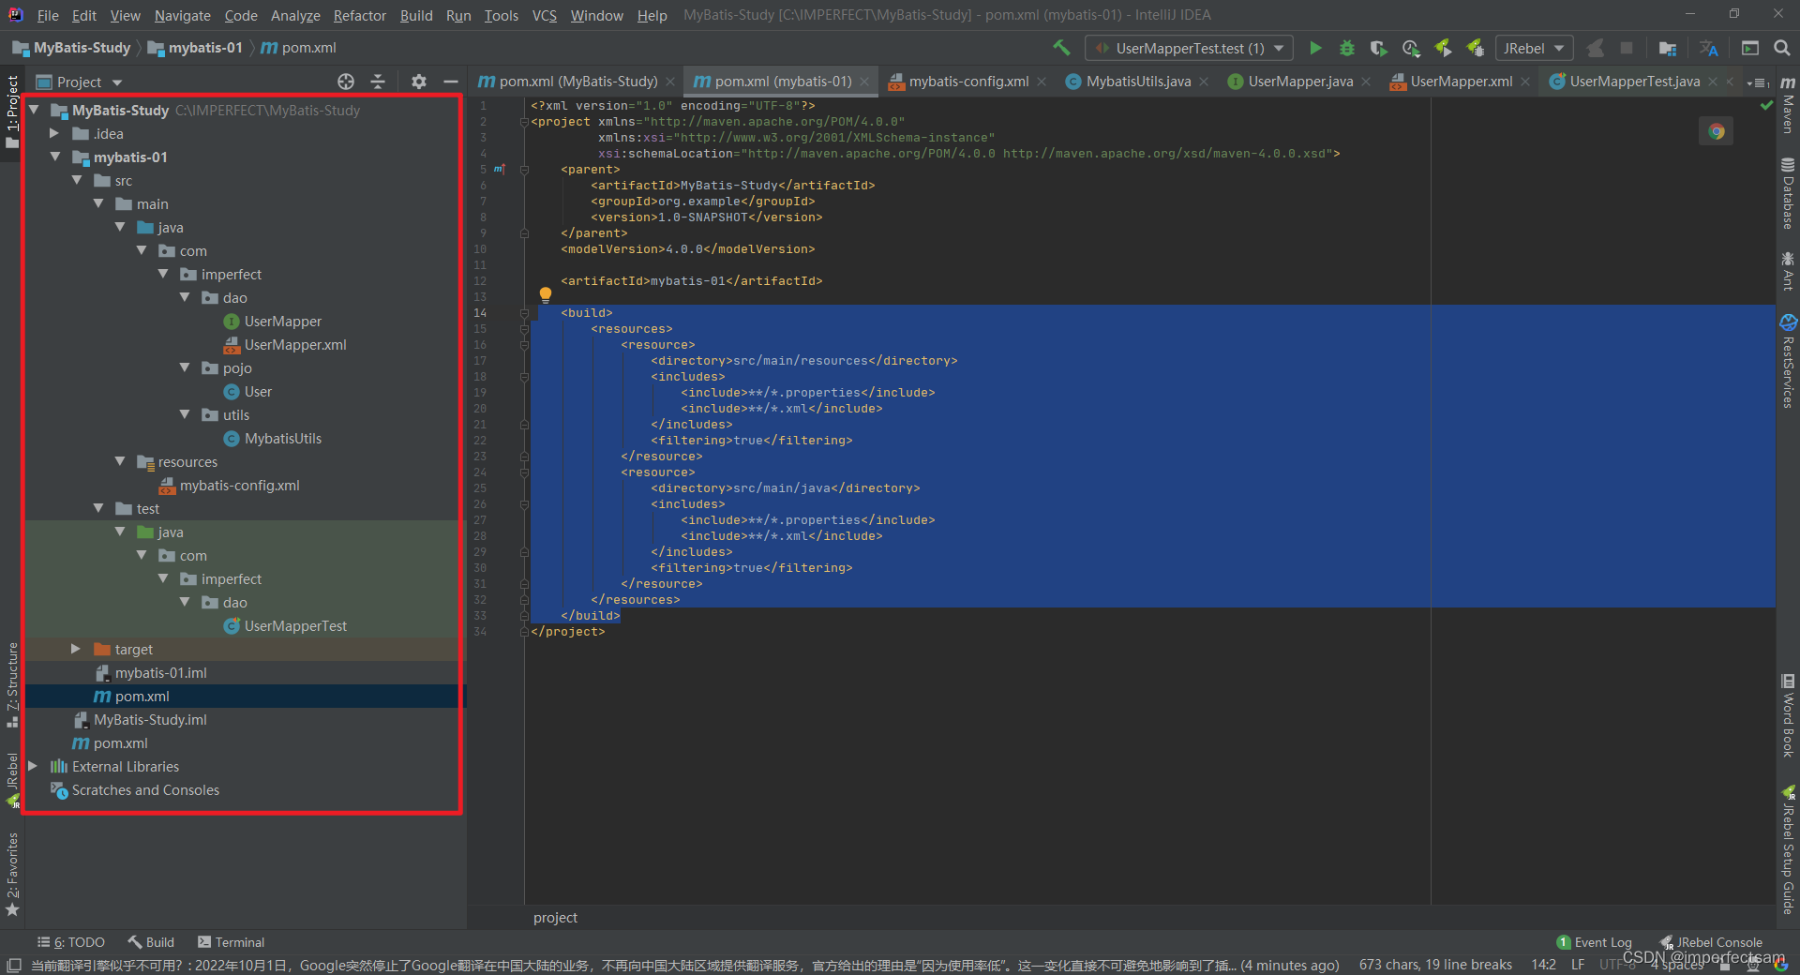
Task: Open Run Anything window icon
Action: click(1750, 48)
